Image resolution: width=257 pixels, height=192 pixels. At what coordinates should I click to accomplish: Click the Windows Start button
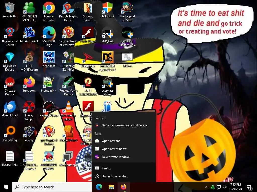tap(6, 187)
